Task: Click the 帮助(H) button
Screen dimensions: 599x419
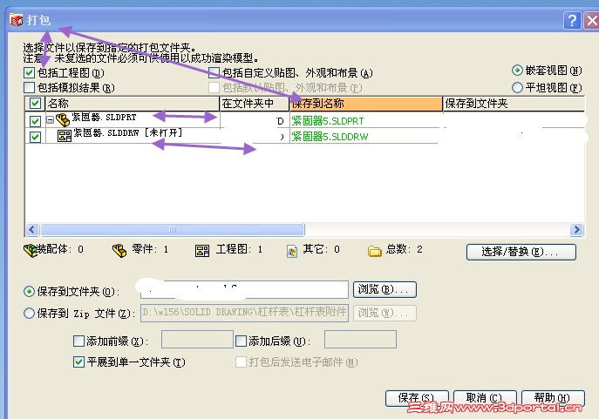Action: click(553, 398)
